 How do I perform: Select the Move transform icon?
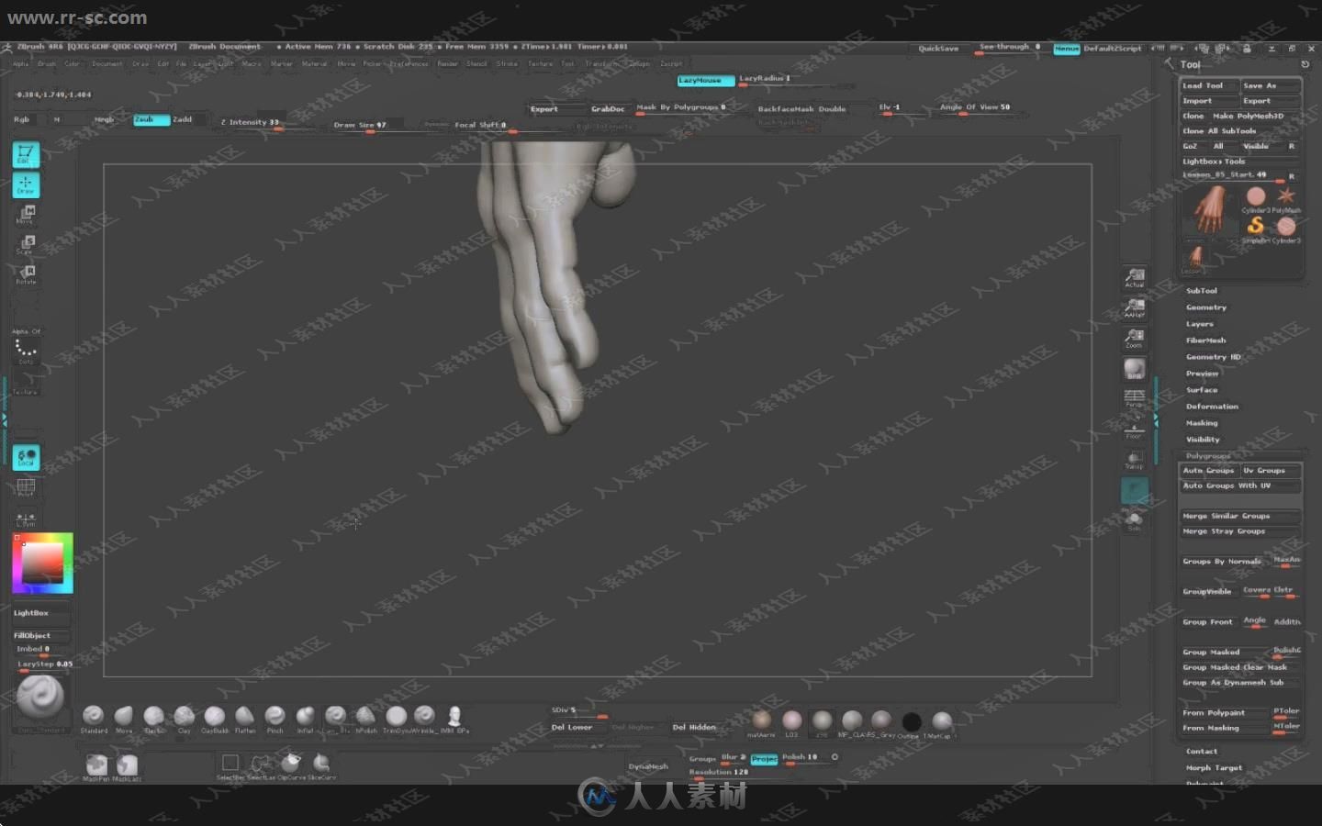pyautogui.click(x=26, y=215)
